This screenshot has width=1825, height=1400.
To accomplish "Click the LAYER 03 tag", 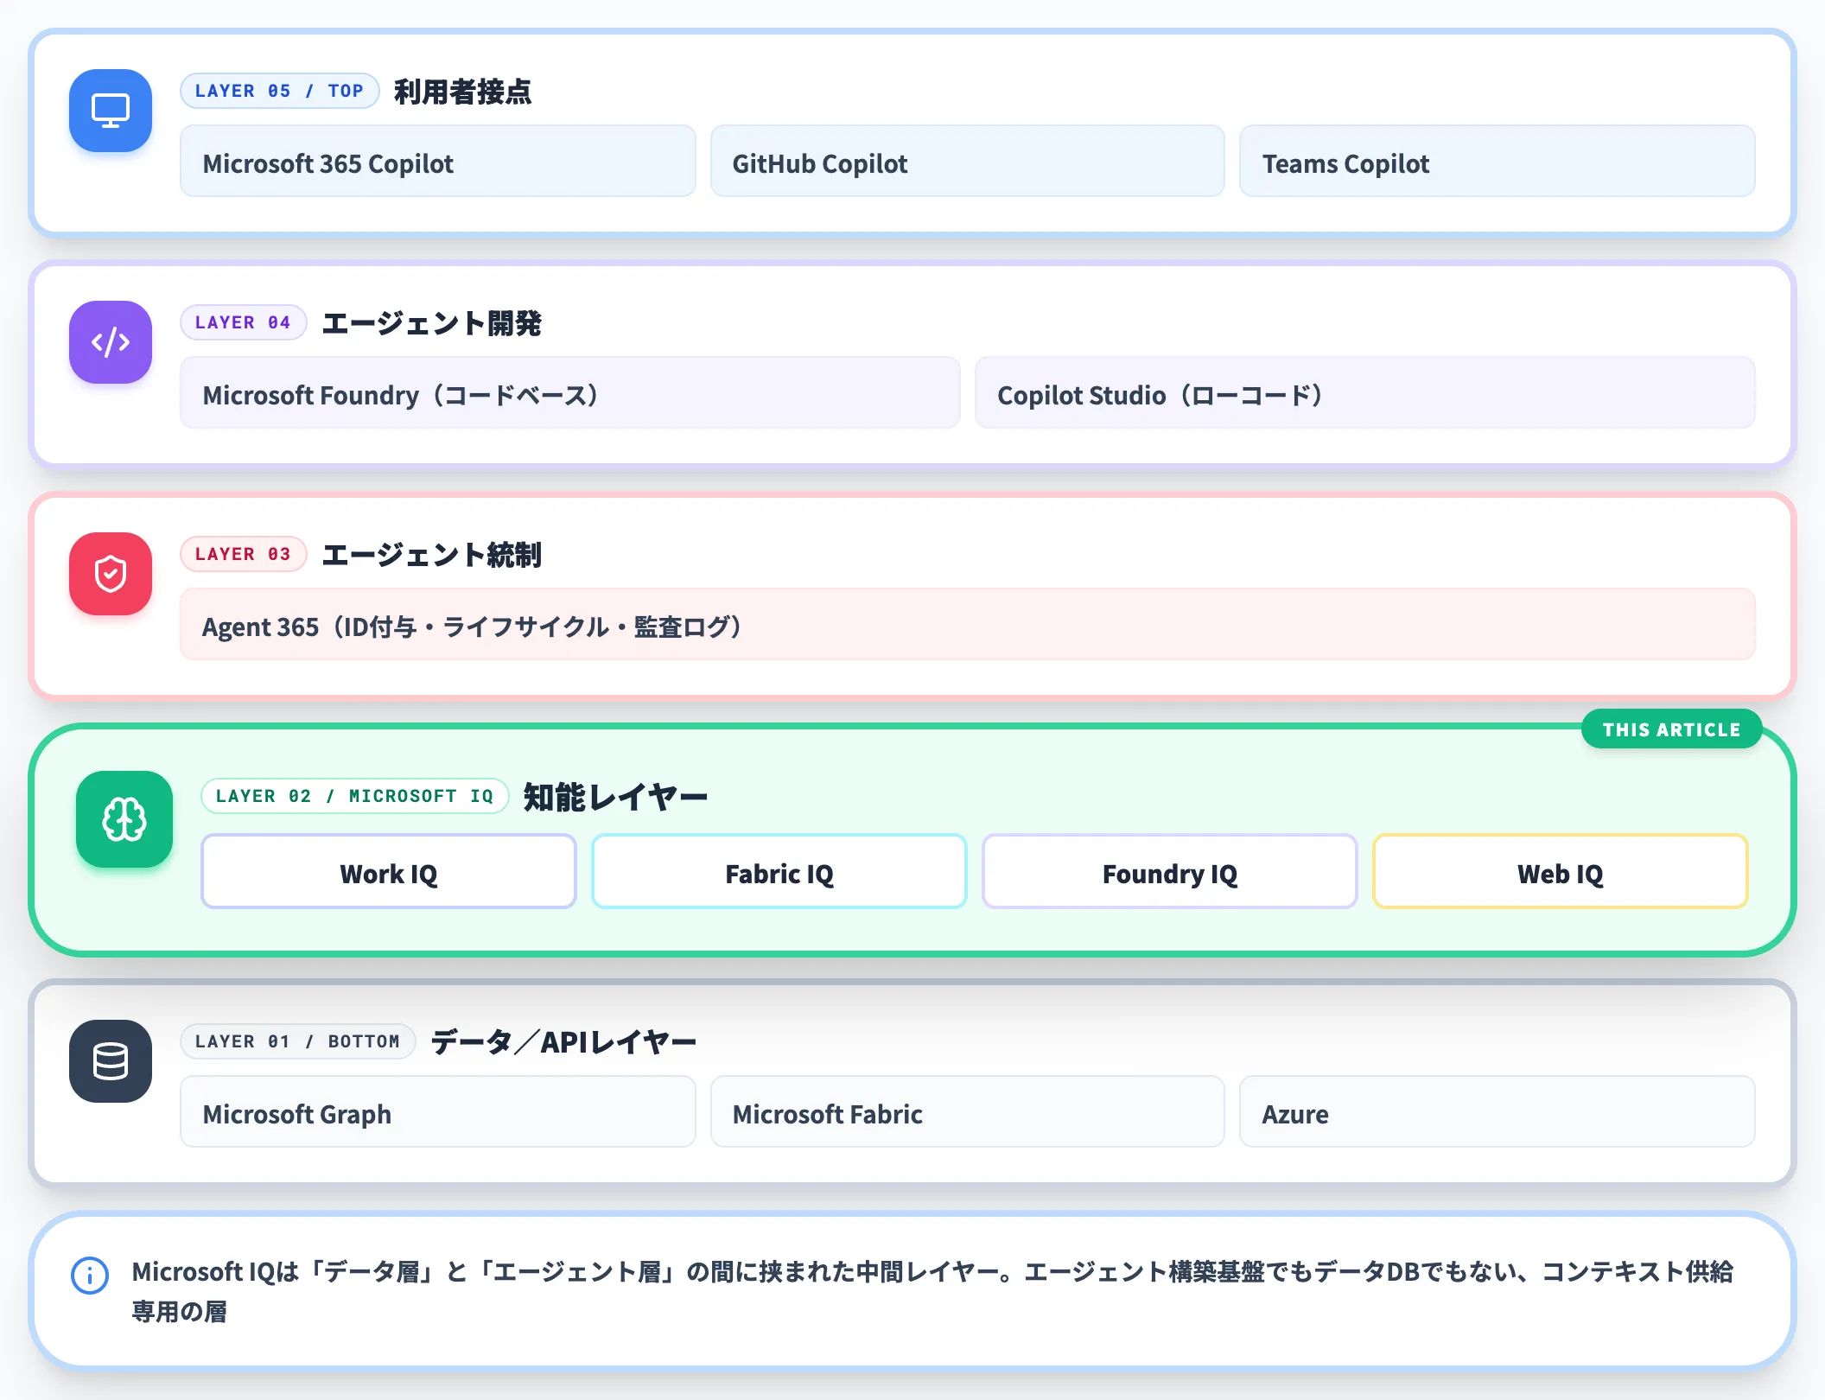I will click(x=243, y=554).
